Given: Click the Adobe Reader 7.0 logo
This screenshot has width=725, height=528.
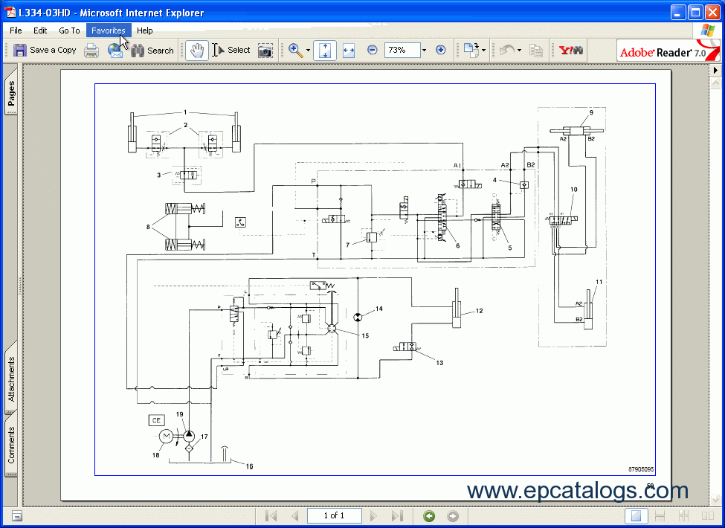Looking at the screenshot, I should point(668,51).
